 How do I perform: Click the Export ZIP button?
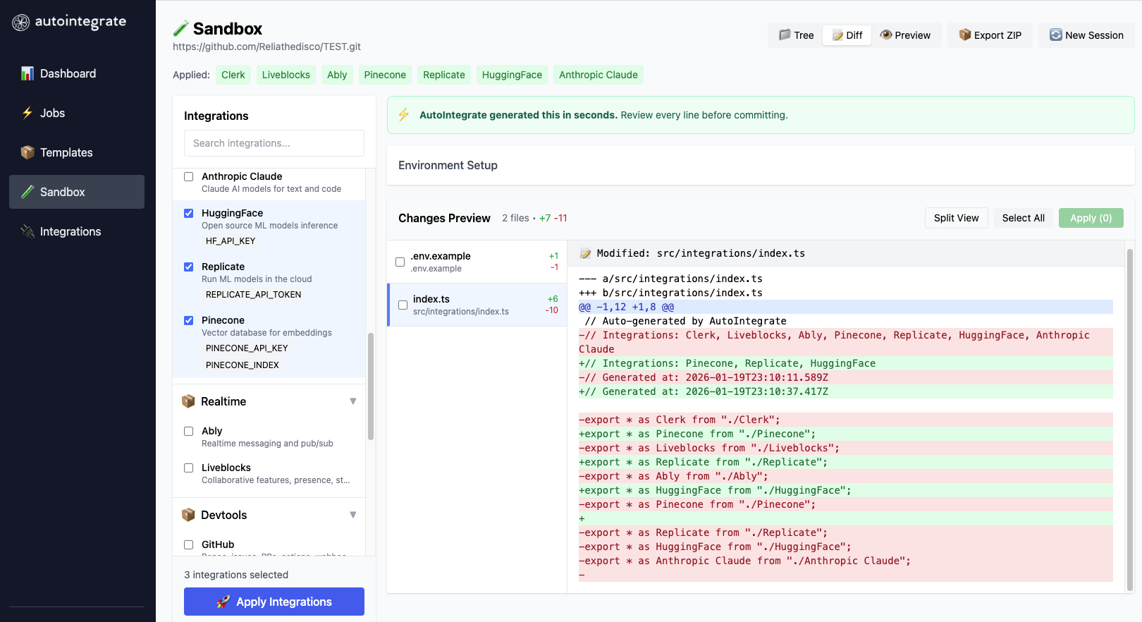(x=990, y=35)
